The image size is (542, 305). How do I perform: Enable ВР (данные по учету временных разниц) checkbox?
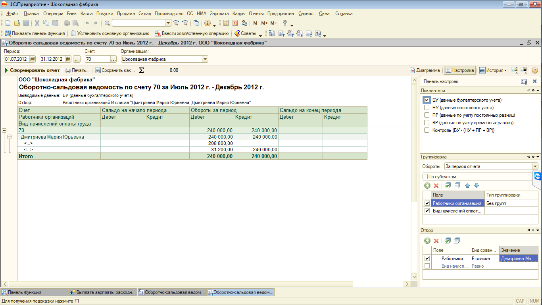pyautogui.click(x=427, y=123)
